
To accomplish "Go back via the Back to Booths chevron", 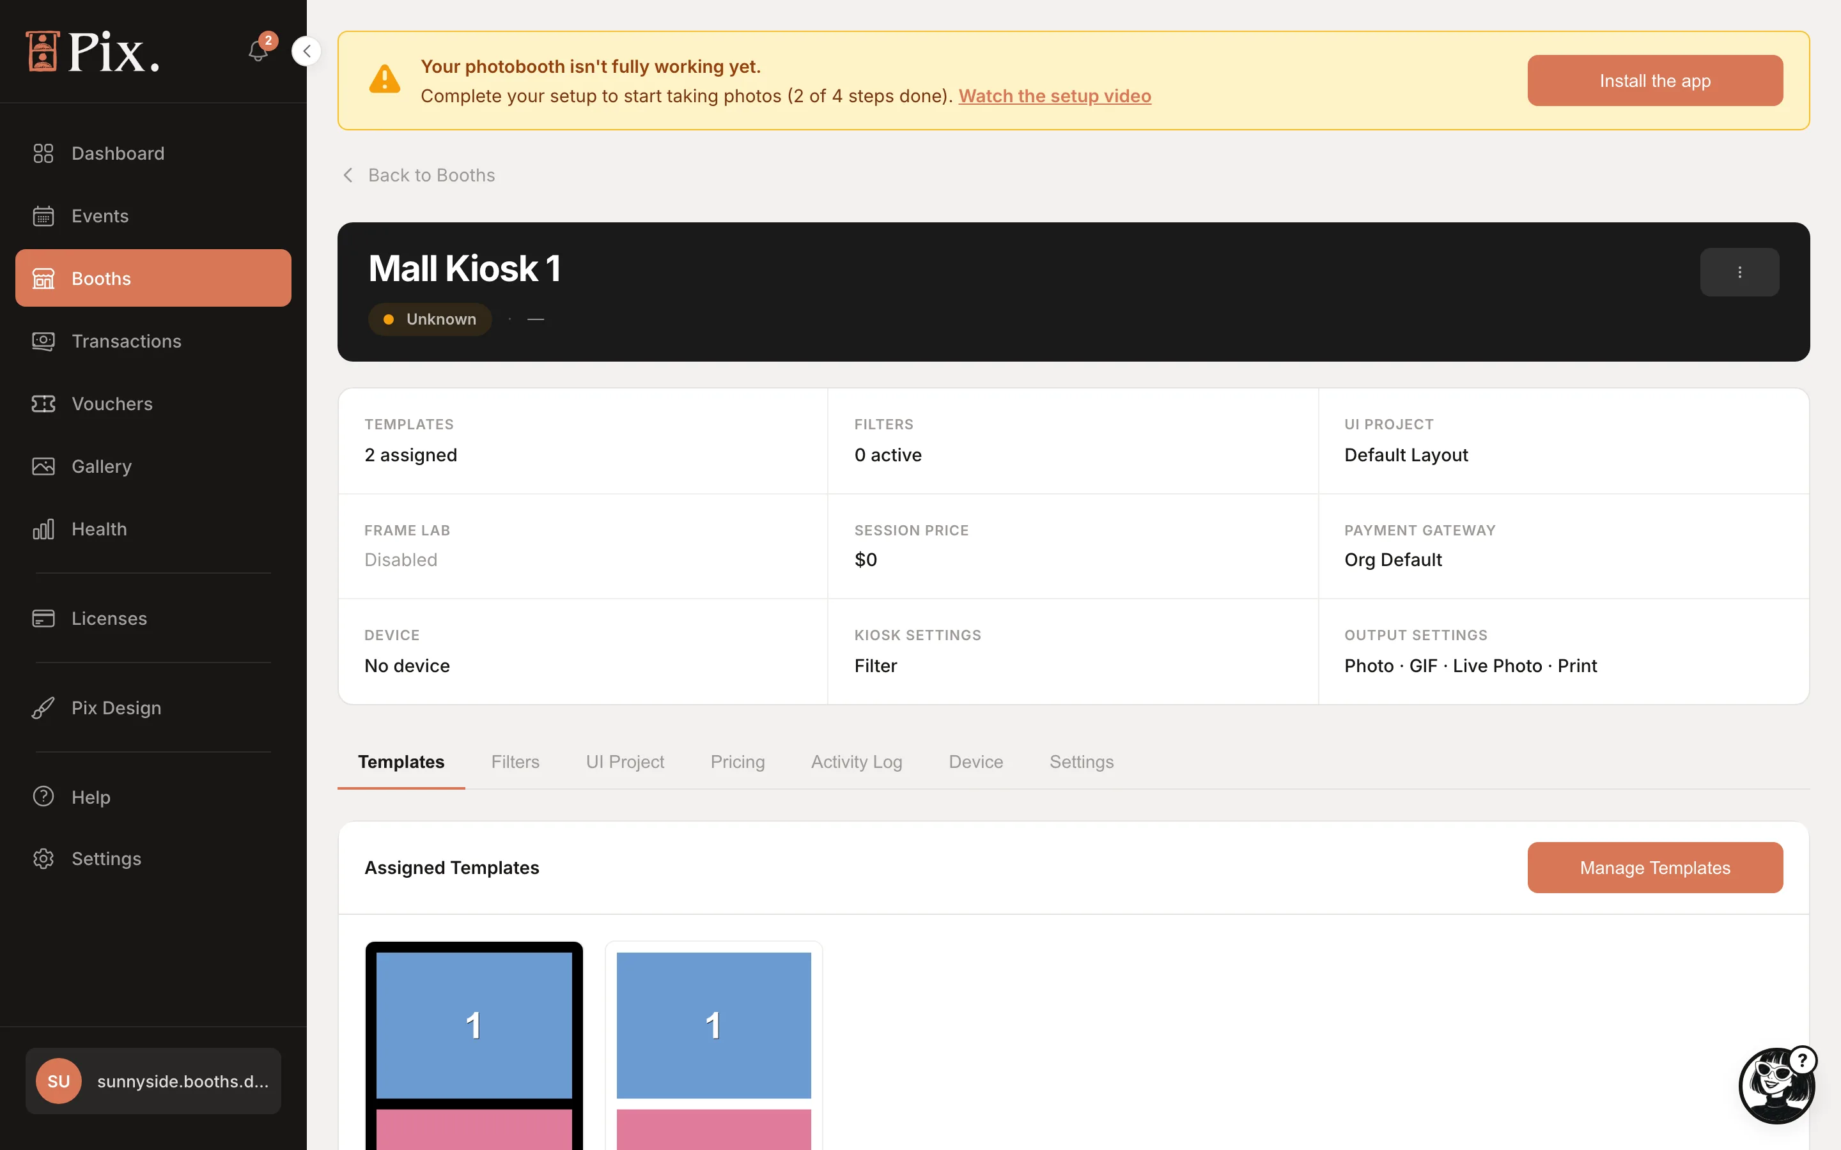I will tap(348, 175).
